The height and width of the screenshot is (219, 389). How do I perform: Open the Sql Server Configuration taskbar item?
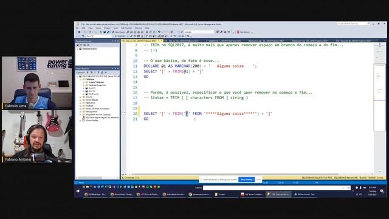tap(252, 195)
